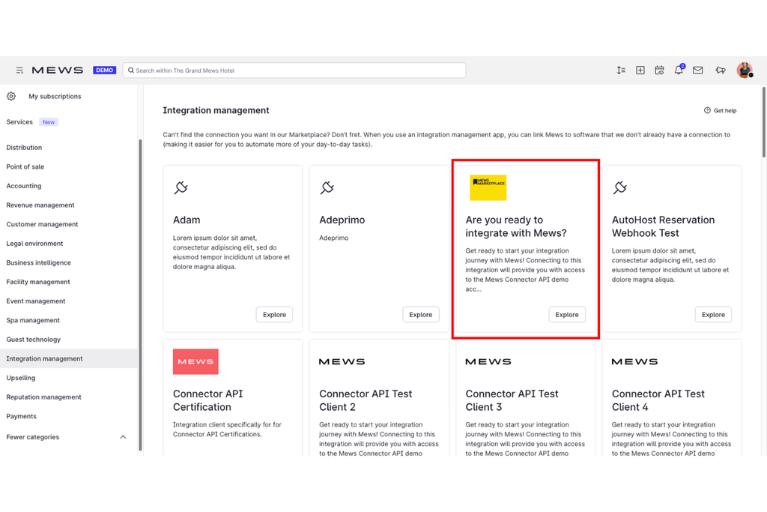Open the calendar clock icon
767x512 pixels.
coord(659,70)
